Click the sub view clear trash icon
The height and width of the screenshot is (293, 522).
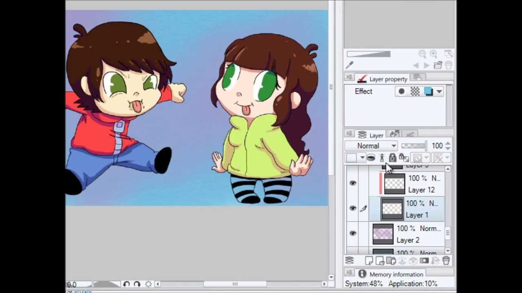click(448, 65)
